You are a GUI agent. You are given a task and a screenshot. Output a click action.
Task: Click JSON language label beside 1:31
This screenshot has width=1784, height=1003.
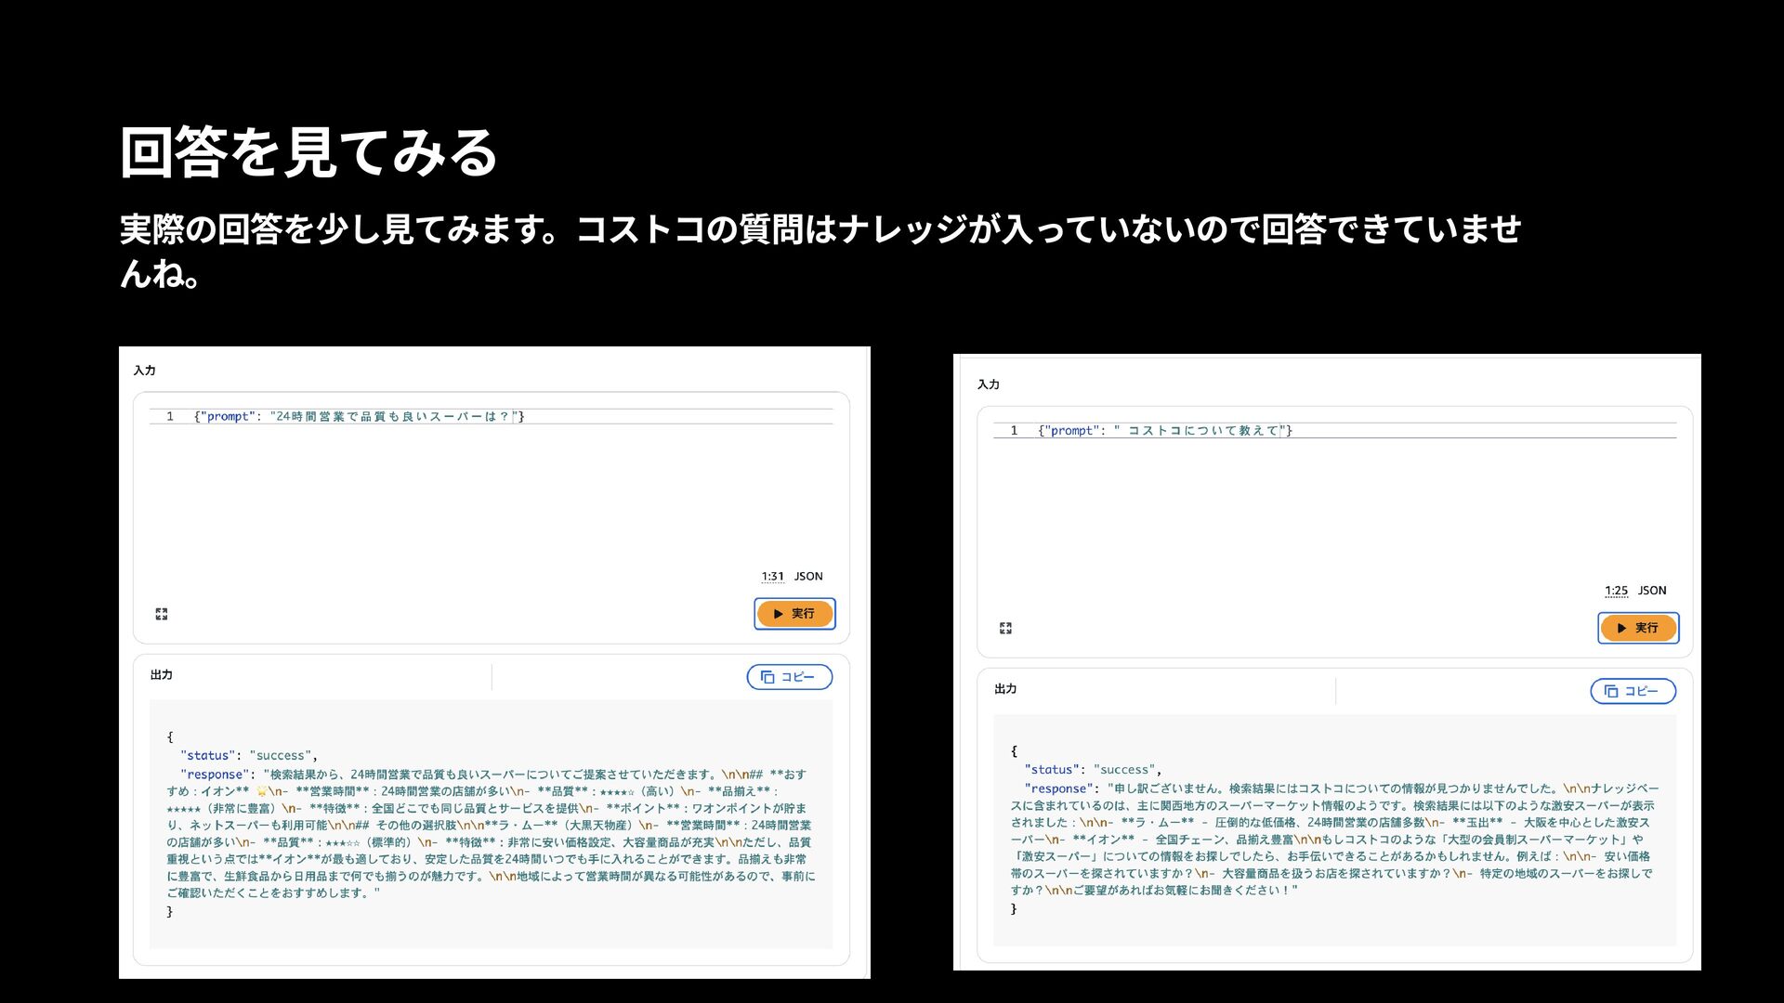808,576
